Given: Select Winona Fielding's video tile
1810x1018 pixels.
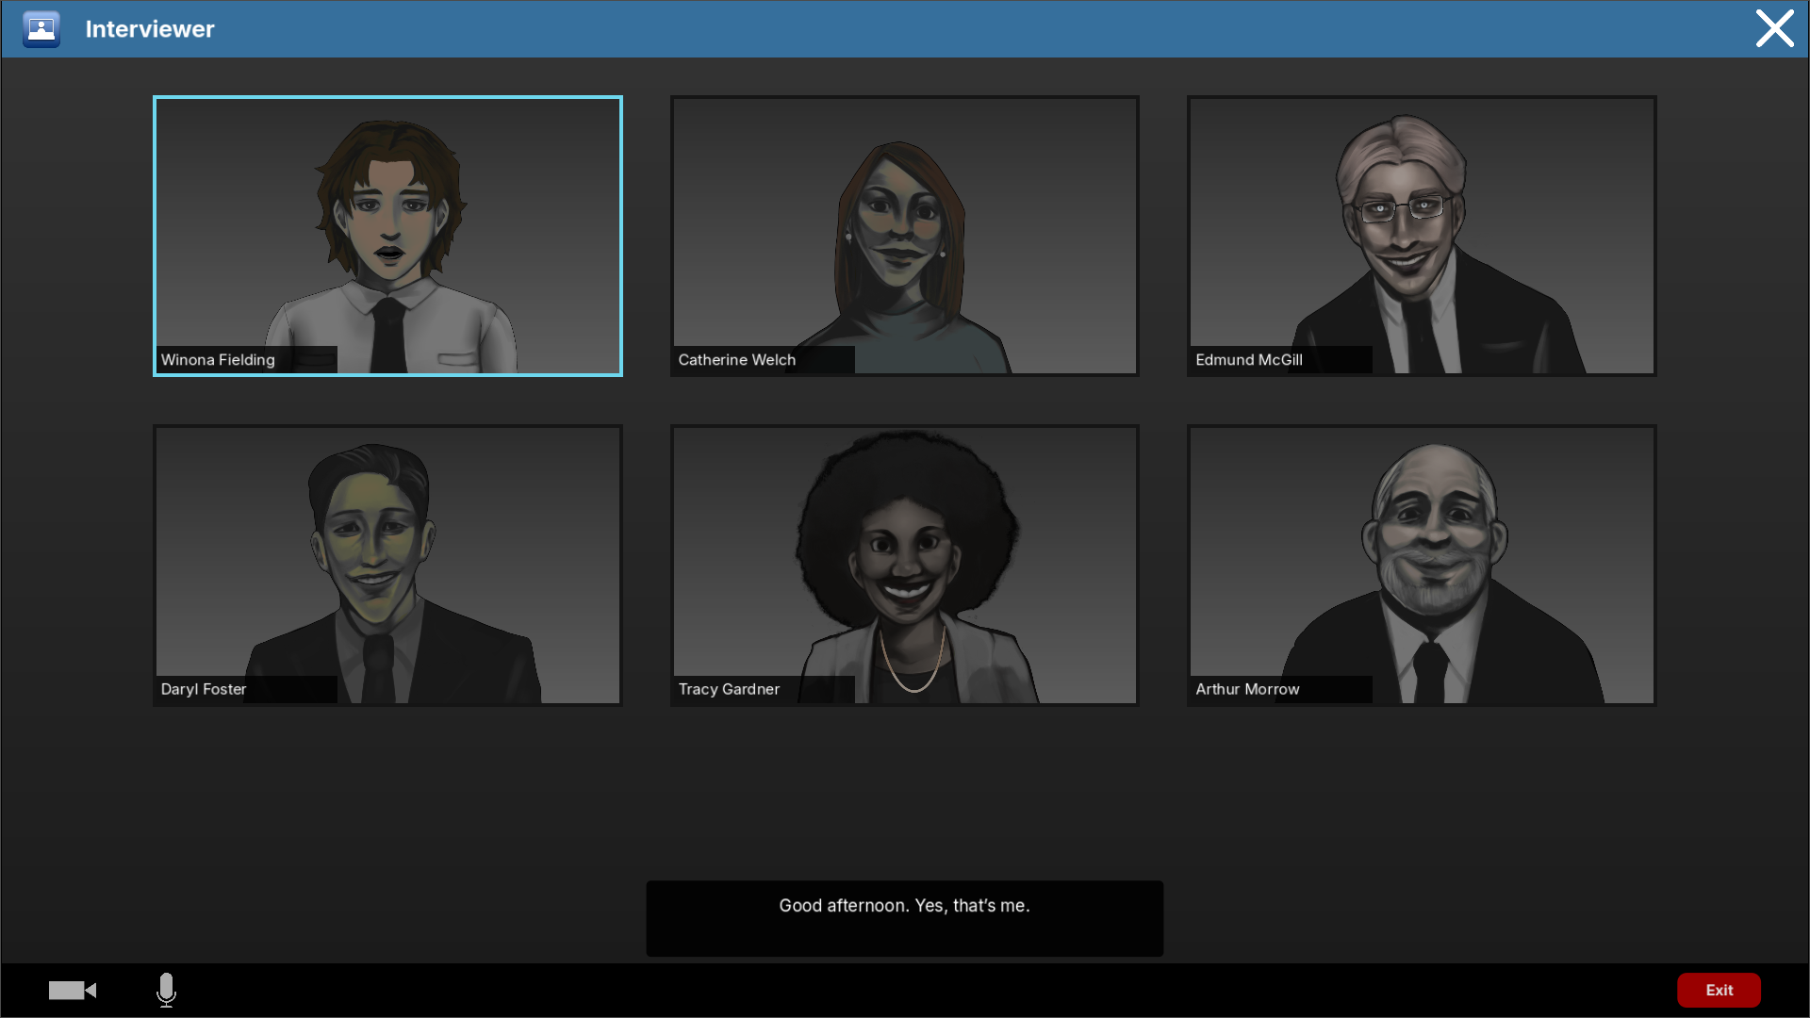Looking at the screenshot, I should pyautogui.click(x=387, y=236).
